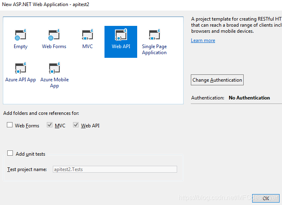Choose the Web Forms template icon

[x=54, y=35]
